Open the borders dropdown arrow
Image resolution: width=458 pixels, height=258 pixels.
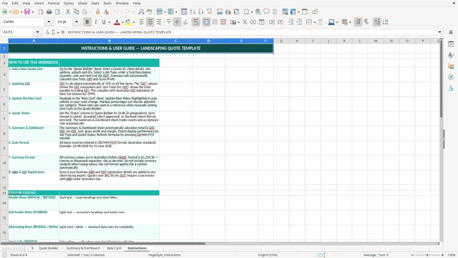tap(314, 22)
